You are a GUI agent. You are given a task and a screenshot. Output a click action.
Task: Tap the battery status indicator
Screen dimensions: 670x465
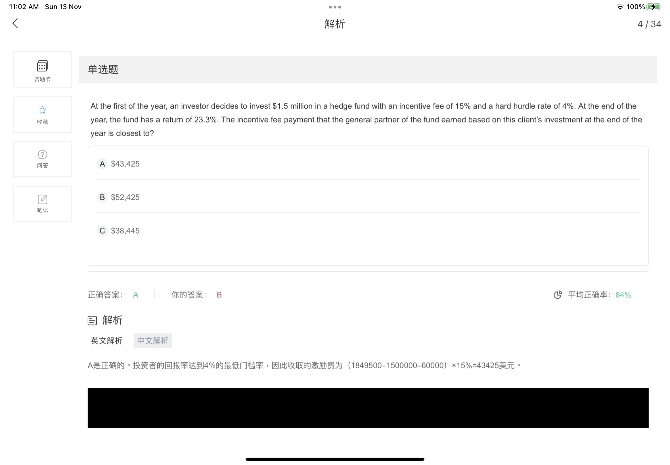tap(653, 7)
